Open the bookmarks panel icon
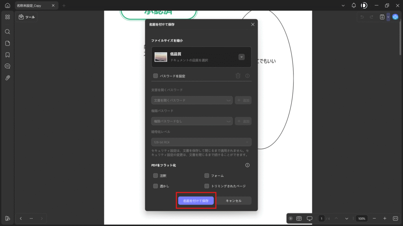Image resolution: width=403 pixels, height=226 pixels. pyautogui.click(x=7, y=55)
